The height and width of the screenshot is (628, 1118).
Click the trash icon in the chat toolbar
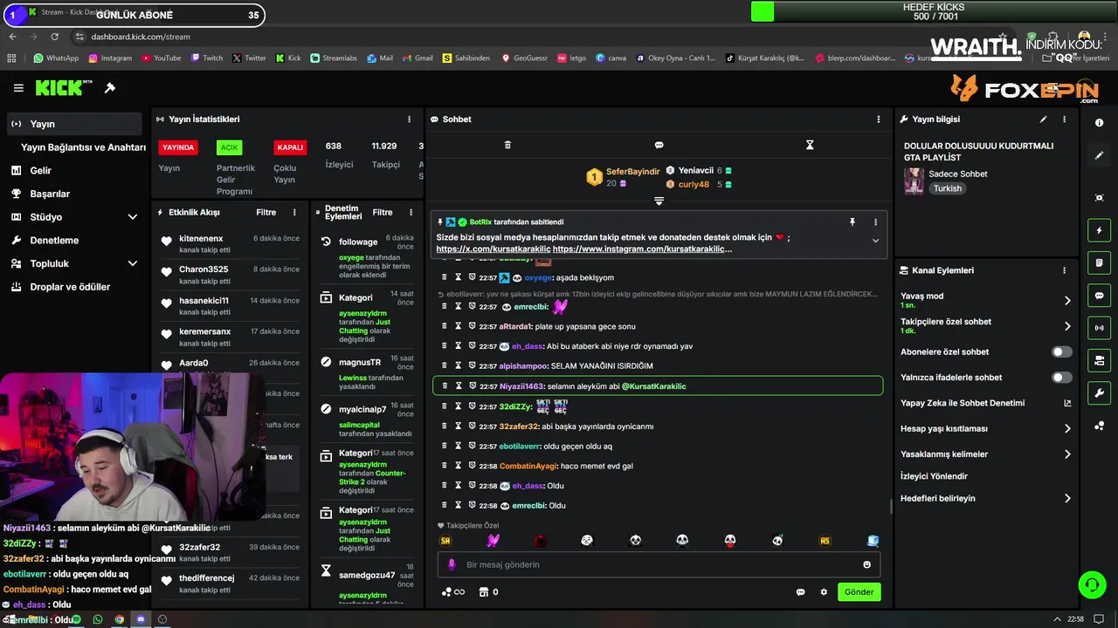507,145
